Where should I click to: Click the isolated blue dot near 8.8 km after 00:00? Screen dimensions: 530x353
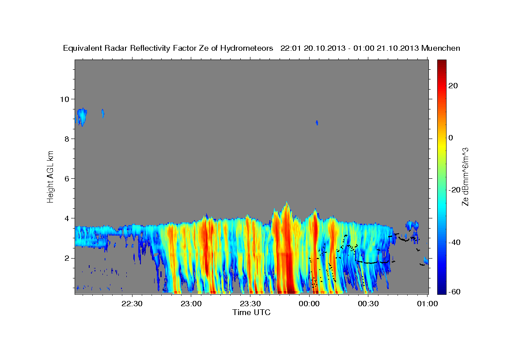317,123
